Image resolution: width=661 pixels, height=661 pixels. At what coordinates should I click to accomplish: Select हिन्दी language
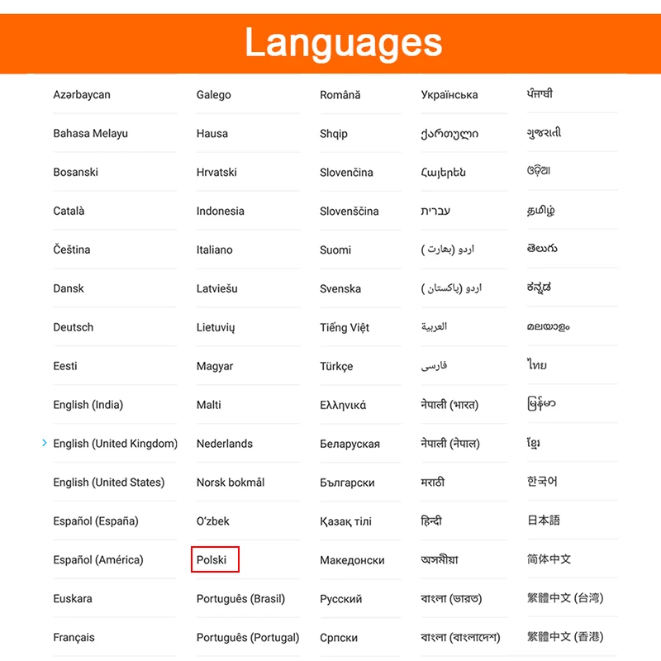point(431,521)
